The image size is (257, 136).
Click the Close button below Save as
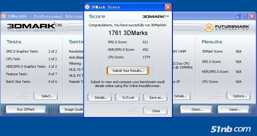point(156,111)
